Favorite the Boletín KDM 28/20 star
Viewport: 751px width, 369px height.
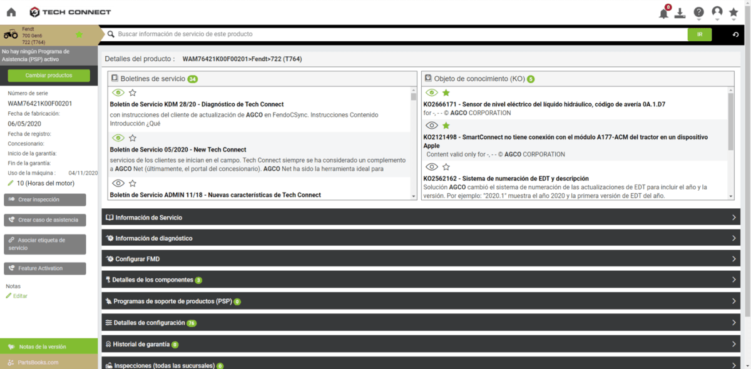[133, 93]
